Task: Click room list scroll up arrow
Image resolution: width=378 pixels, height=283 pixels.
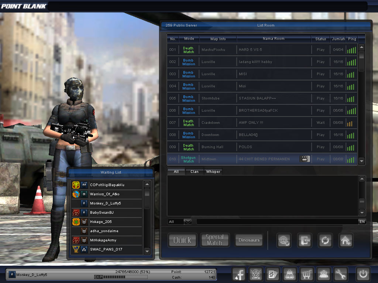Action: tap(361, 47)
